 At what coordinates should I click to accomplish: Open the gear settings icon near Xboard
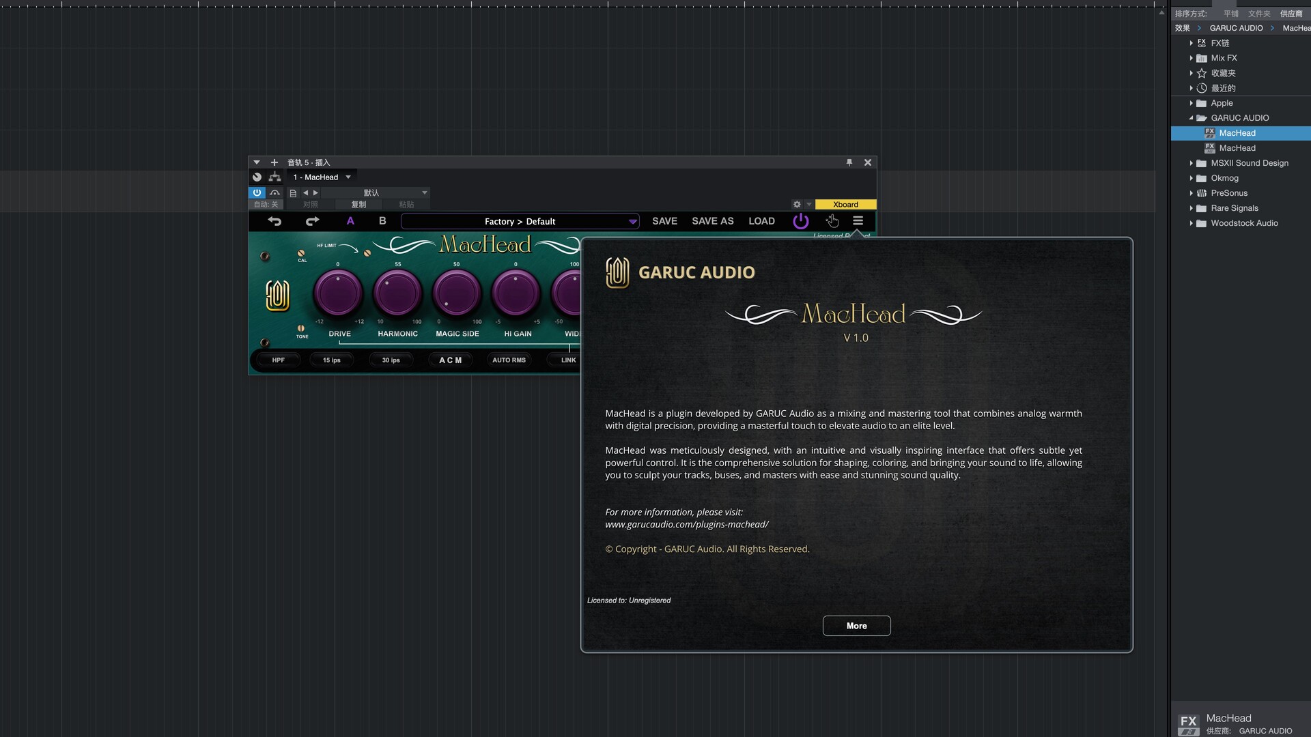tap(797, 205)
